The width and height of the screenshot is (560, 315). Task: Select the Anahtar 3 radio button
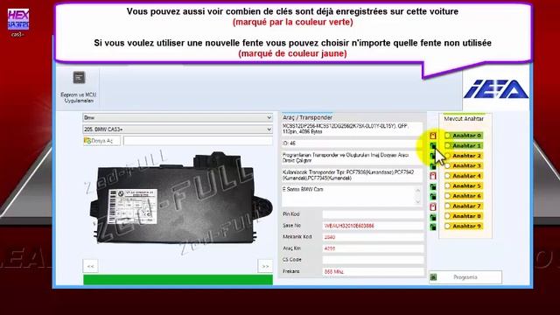click(447, 165)
